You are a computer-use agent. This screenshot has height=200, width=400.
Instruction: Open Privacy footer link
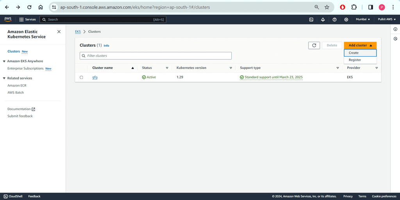[x=348, y=196]
